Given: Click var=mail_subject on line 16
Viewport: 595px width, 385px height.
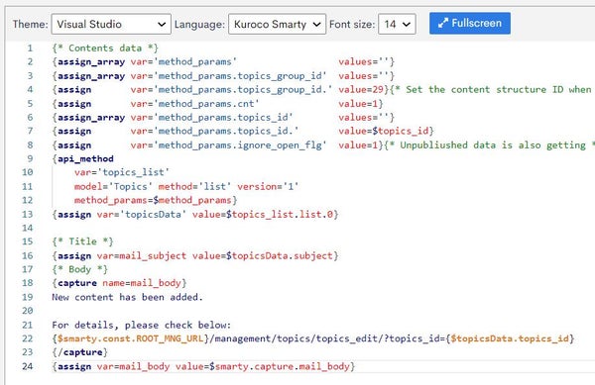Looking at the screenshot, I should 142,255.
